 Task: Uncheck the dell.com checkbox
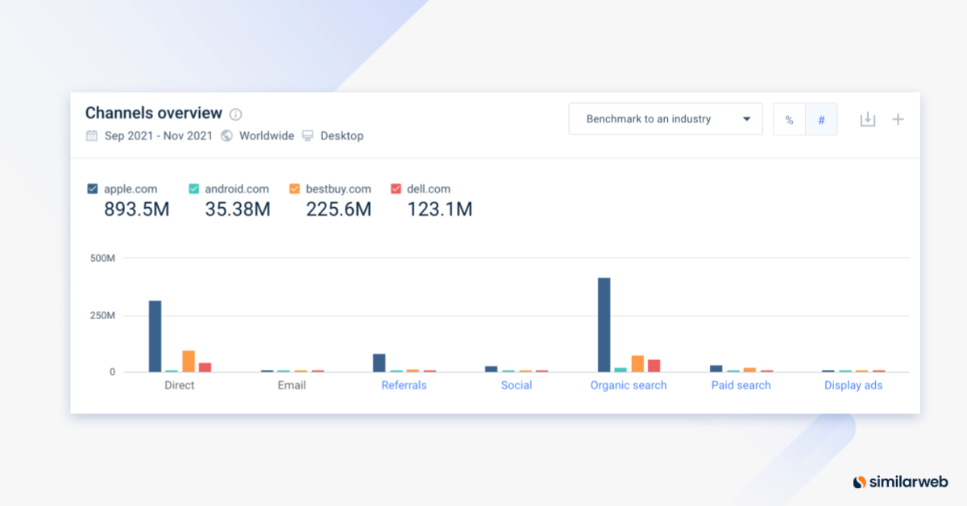pos(396,189)
